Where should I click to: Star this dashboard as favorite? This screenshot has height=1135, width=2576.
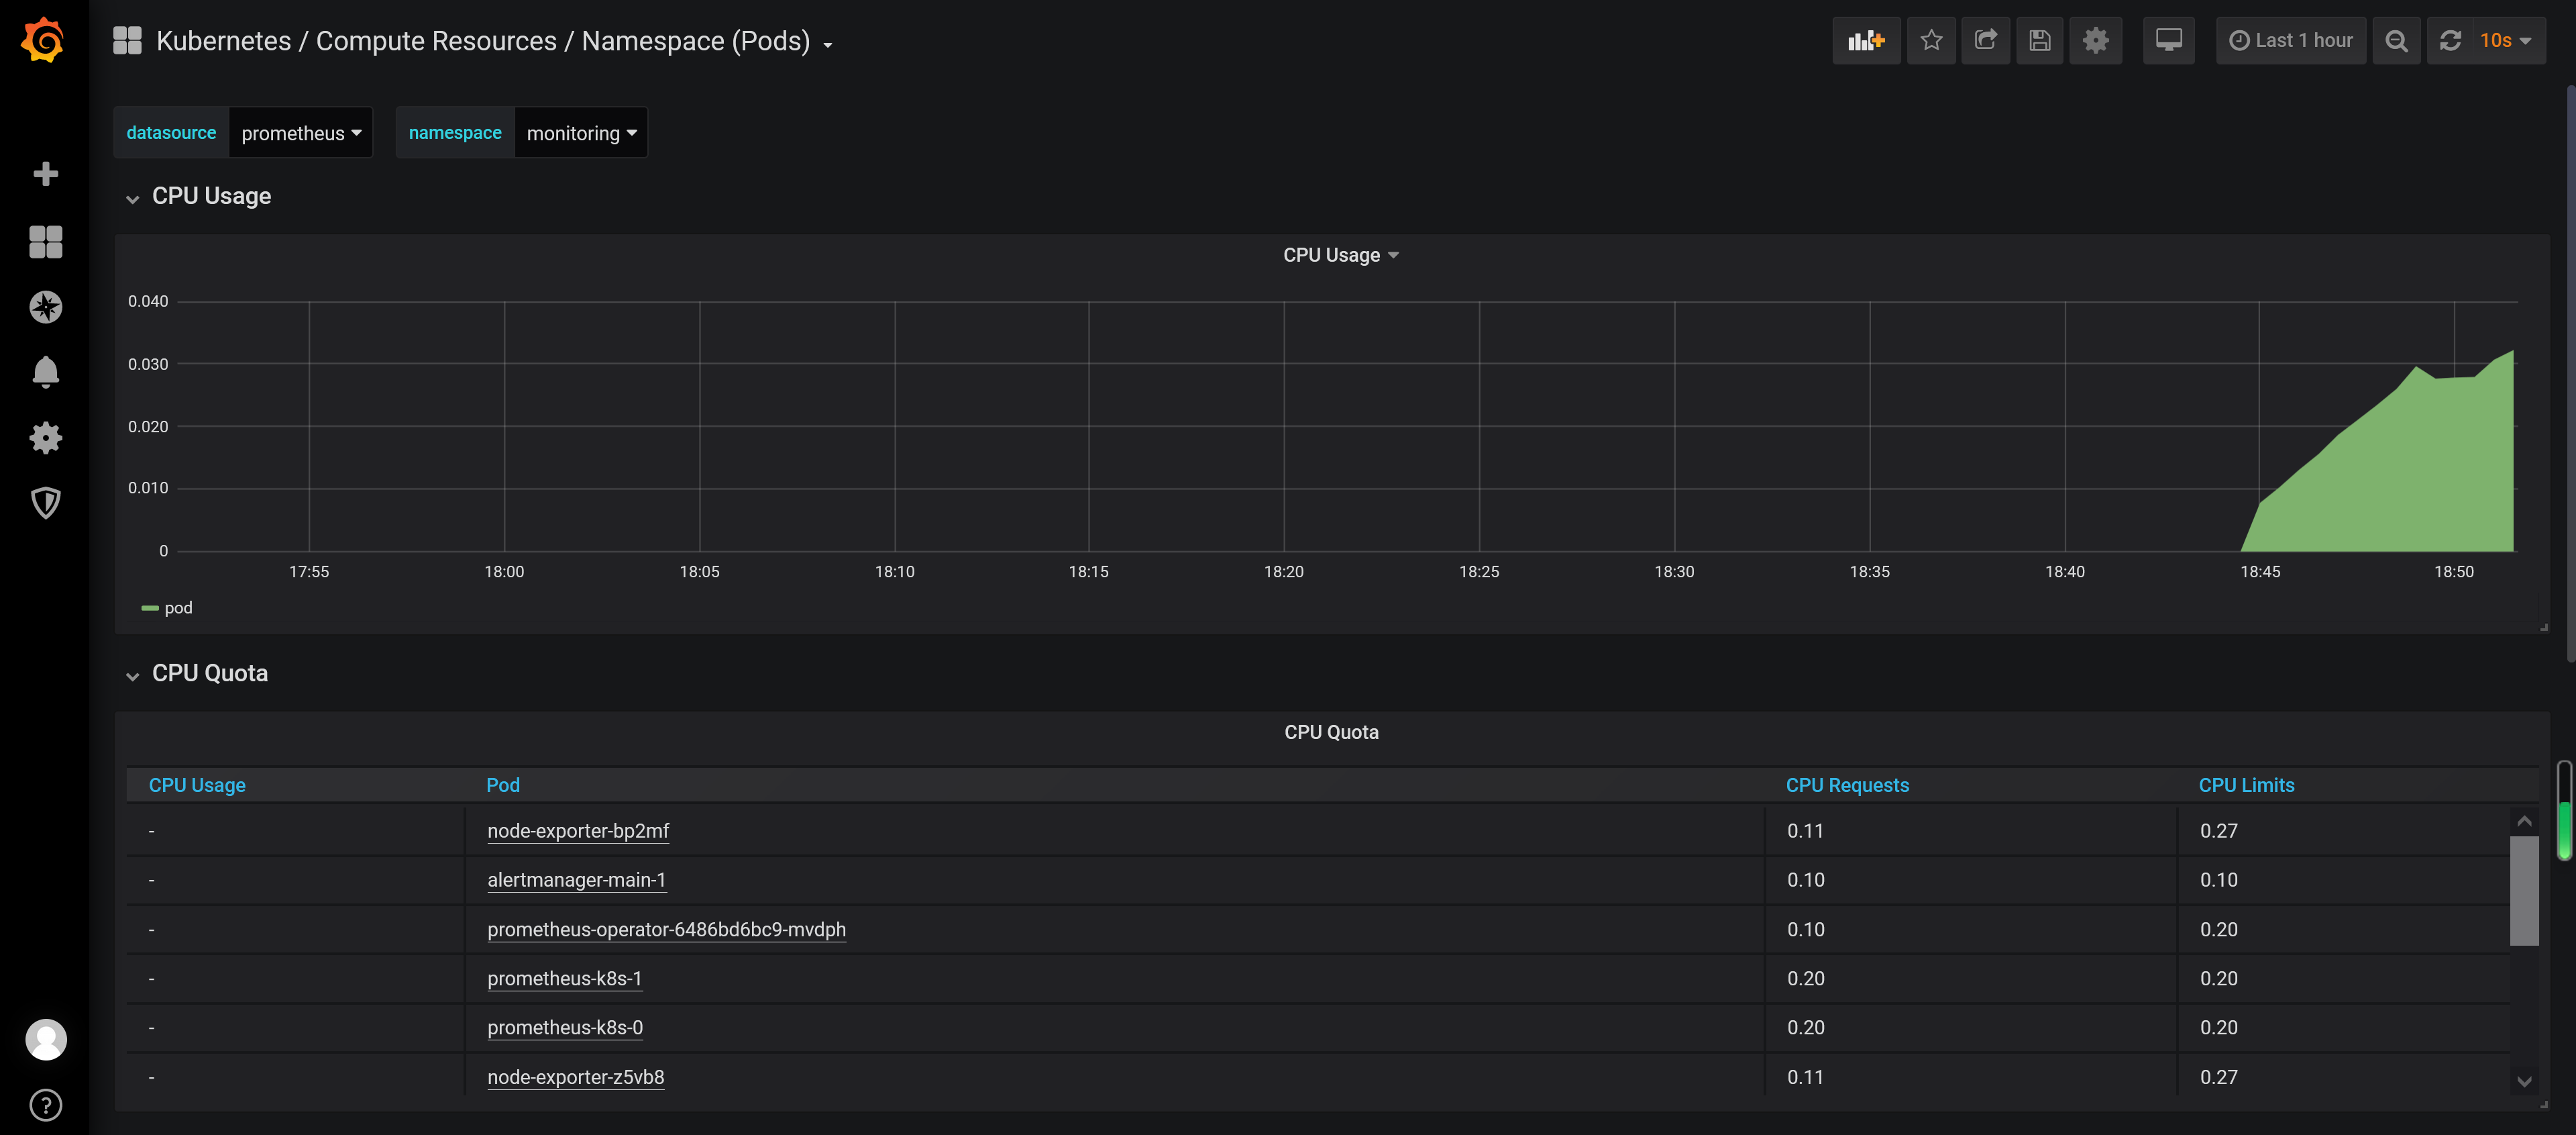(1930, 41)
